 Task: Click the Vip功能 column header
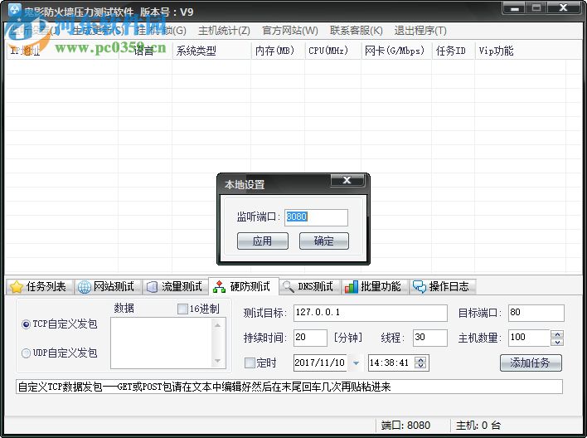[x=521, y=51]
